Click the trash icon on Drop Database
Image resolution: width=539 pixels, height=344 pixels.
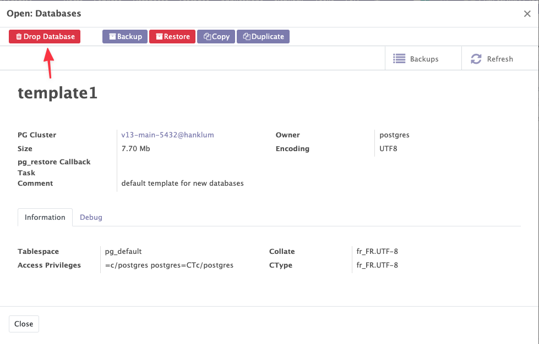pyautogui.click(x=19, y=37)
